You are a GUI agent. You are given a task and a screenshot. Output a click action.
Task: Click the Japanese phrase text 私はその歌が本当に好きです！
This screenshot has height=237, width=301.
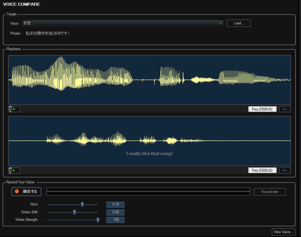pyautogui.click(x=48, y=33)
